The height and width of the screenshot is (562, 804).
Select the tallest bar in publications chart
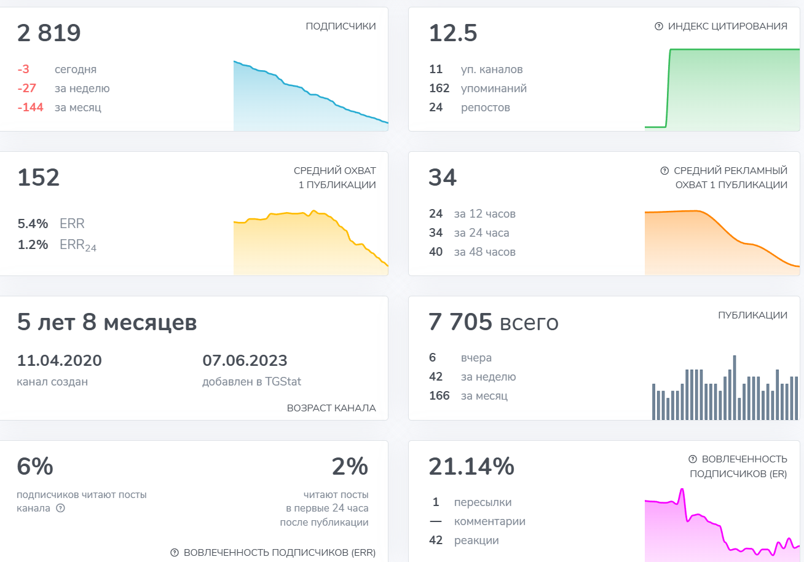coord(735,387)
